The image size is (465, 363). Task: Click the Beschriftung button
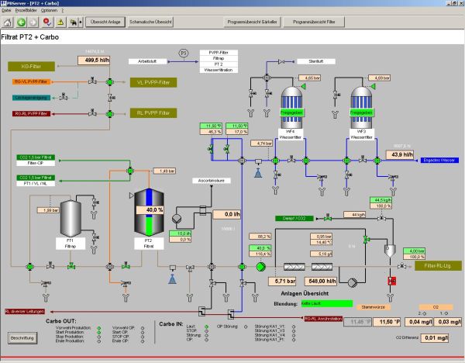click(22, 337)
